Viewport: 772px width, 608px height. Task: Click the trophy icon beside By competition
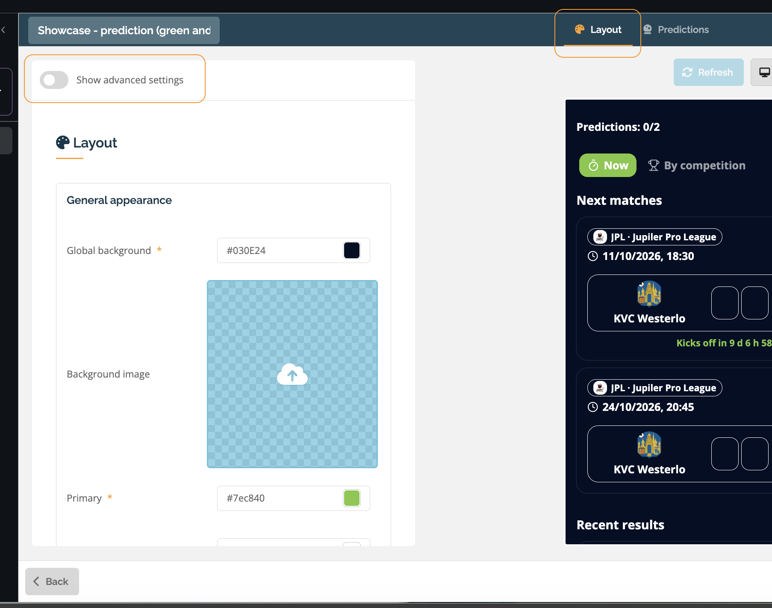point(654,165)
